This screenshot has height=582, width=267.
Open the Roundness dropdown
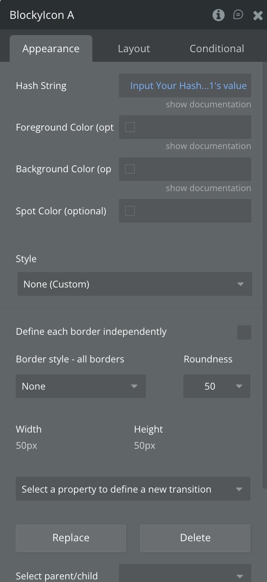pos(217,386)
